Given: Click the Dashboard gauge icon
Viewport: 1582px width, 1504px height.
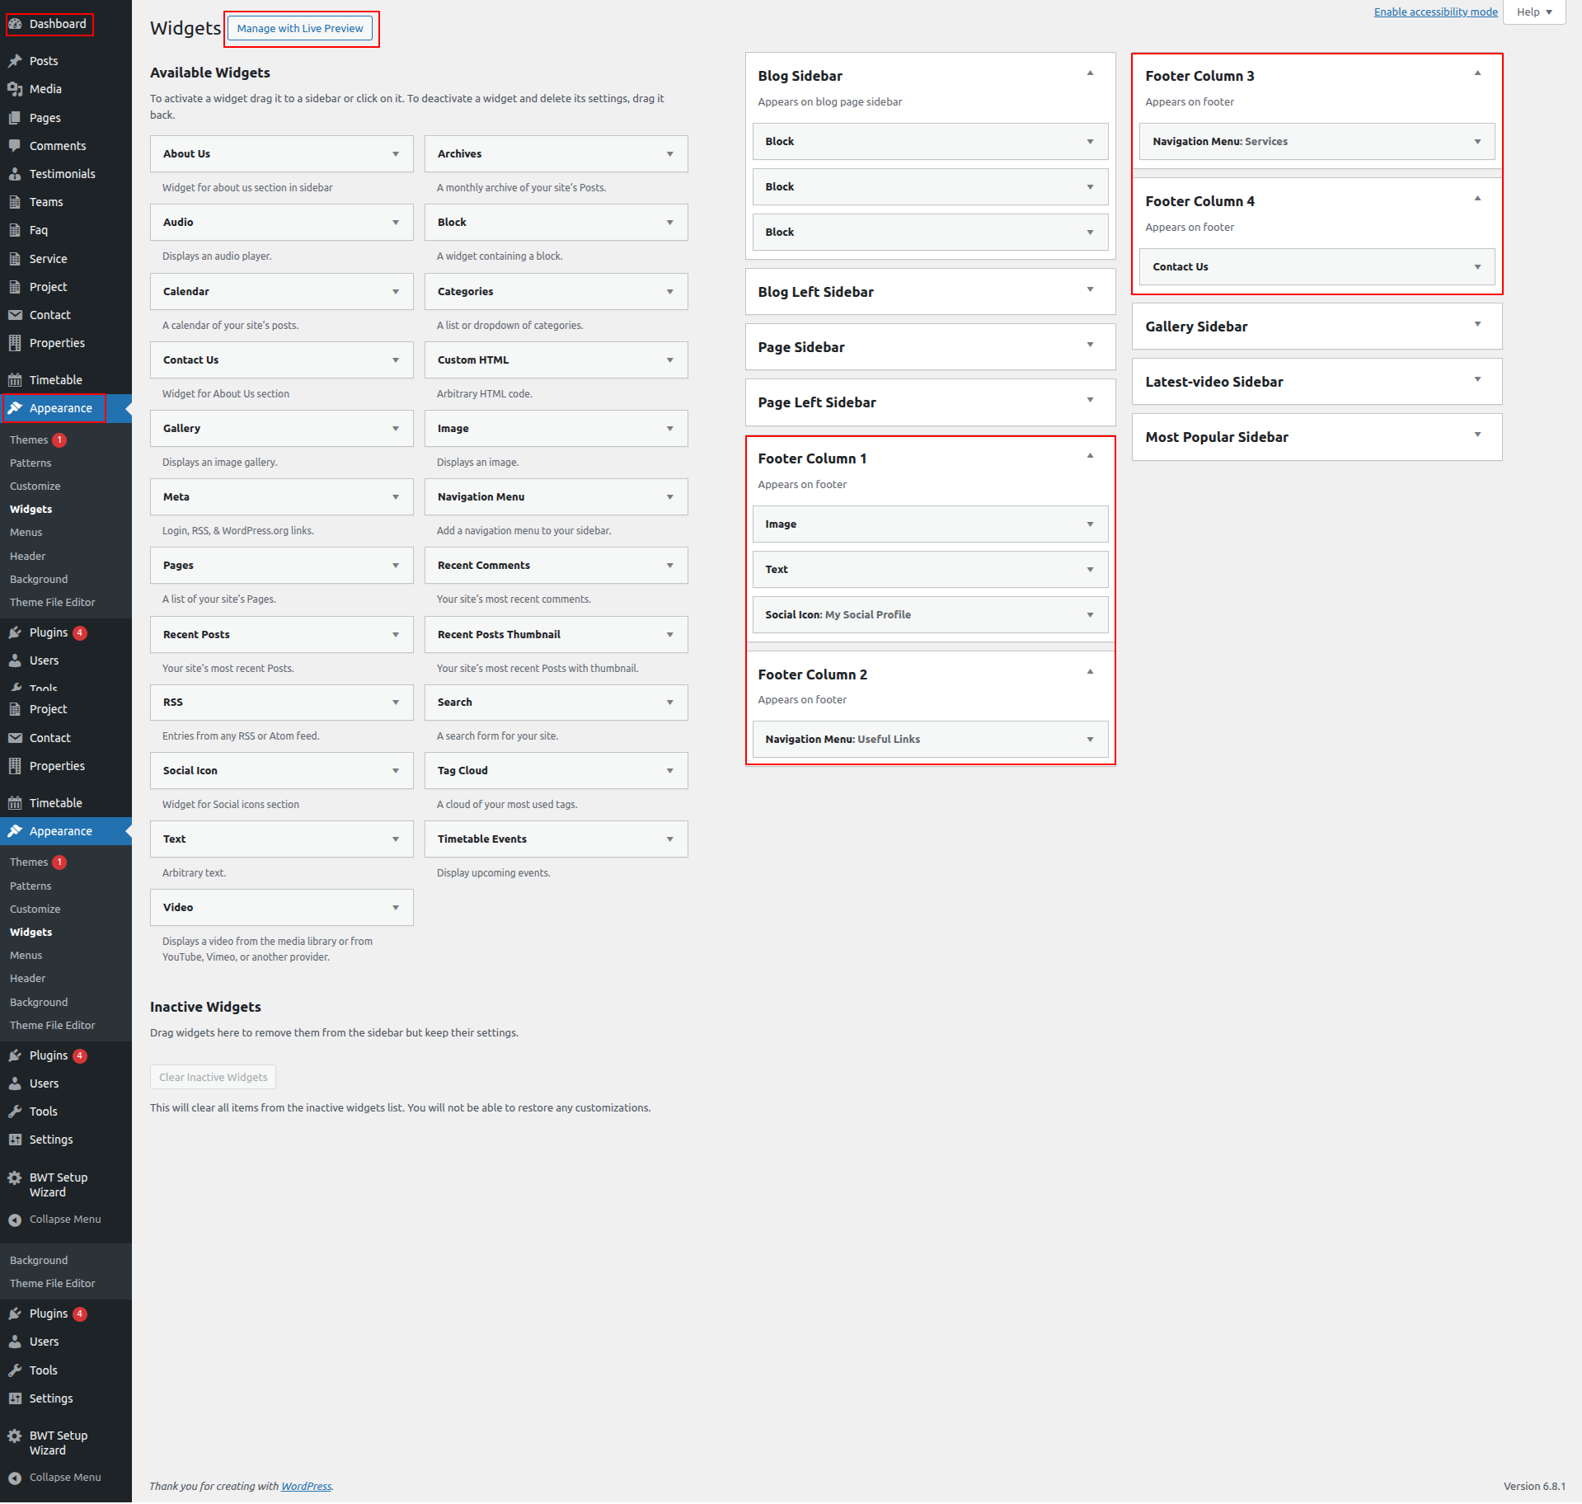Looking at the screenshot, I should 15,24.
